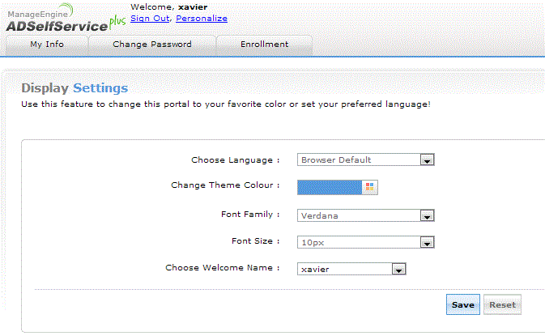Click the Display Settings heading

(x=75, y=88)
